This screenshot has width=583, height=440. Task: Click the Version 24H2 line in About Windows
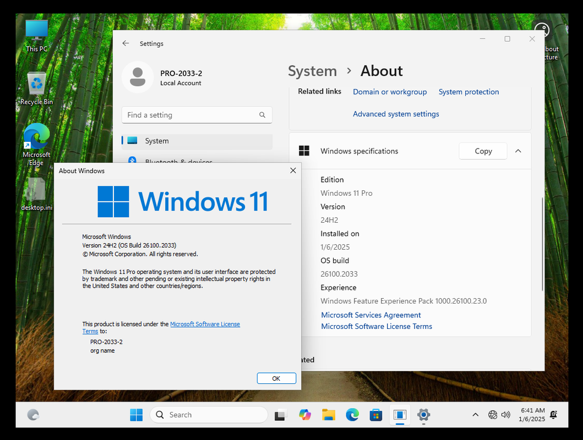[x=129, y=245]
